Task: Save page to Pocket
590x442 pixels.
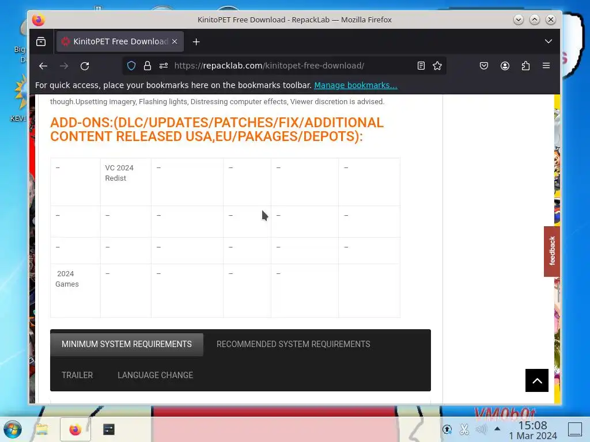Action: pyautogui.click(x=484, y=66)
